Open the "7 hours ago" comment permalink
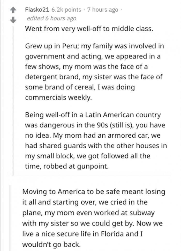The width and height of the screenshot is (181, 251). (x=102, y=10)
